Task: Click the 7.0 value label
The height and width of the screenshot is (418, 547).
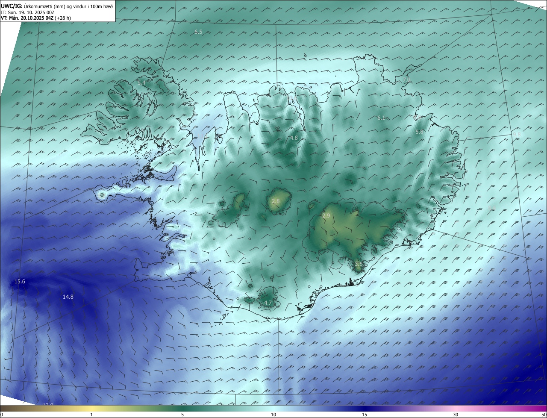Action: click(406, 80)
